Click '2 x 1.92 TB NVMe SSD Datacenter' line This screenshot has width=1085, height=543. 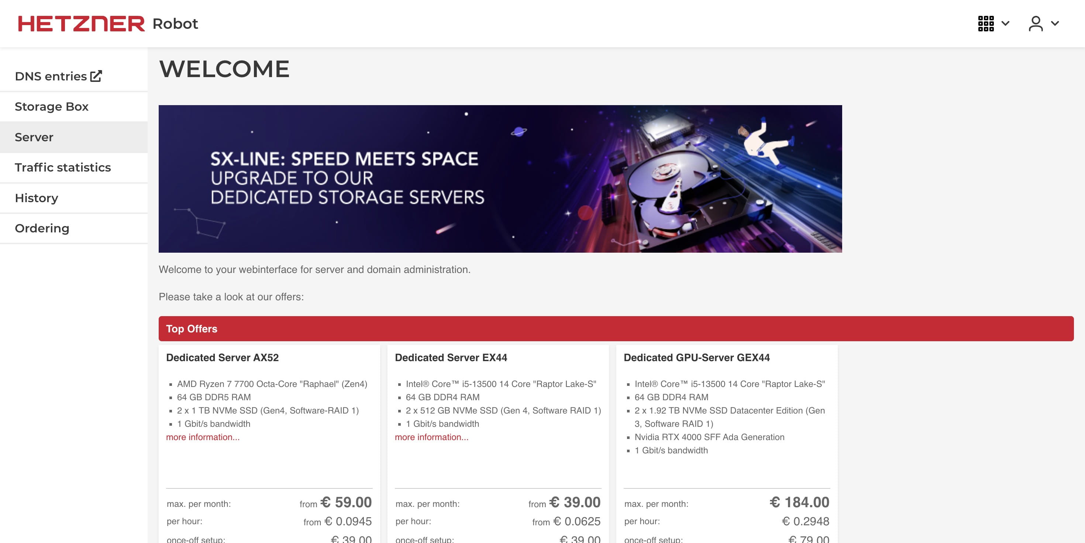point(730,417)
